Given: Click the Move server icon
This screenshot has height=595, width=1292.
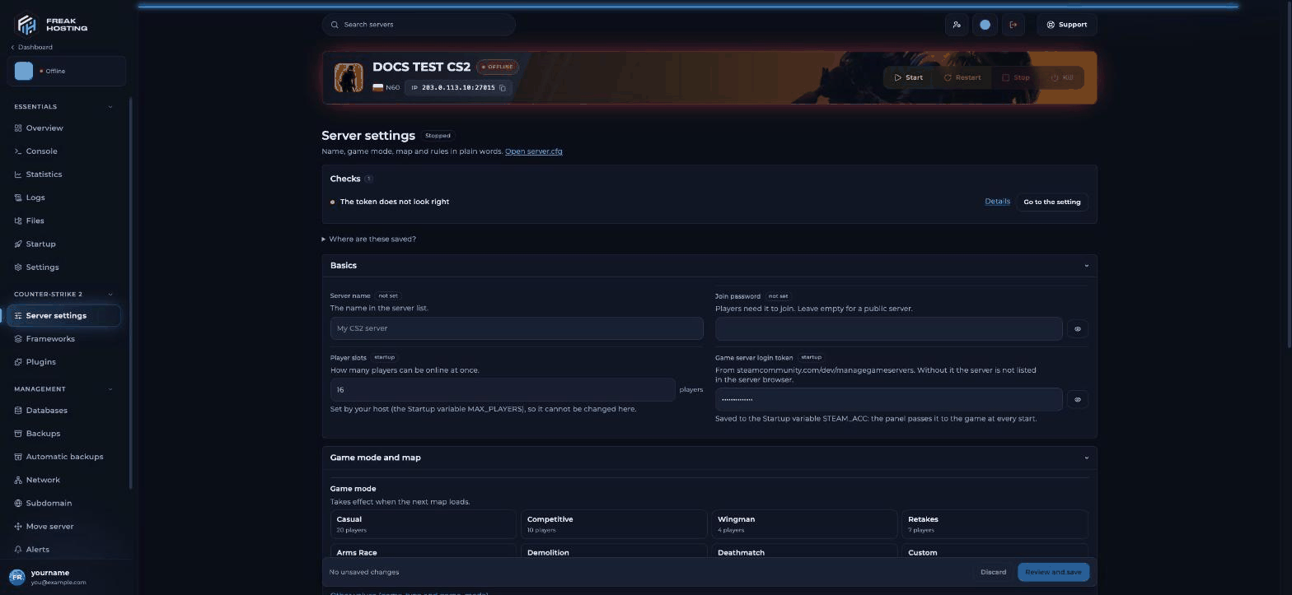Looking at the screenshot, I should (x=18, y=526).
